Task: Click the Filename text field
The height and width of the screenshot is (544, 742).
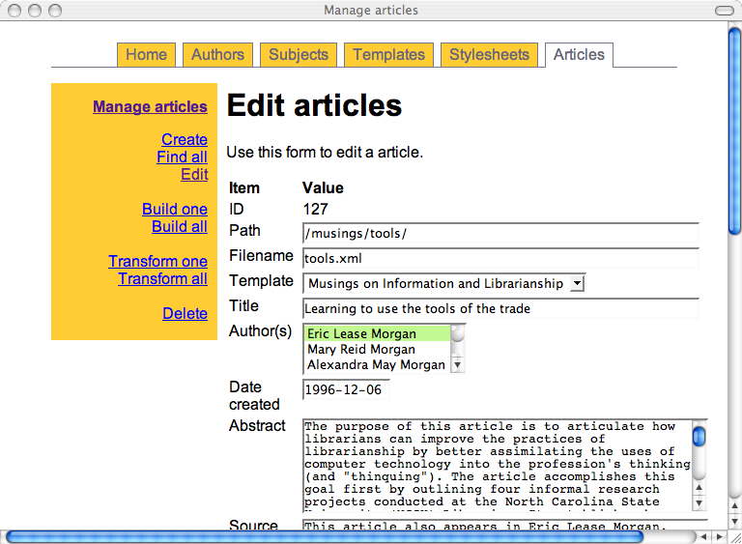Action: (x=500, y=259)
